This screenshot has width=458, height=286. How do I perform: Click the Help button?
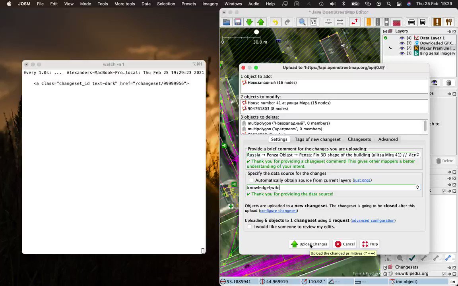370,244
